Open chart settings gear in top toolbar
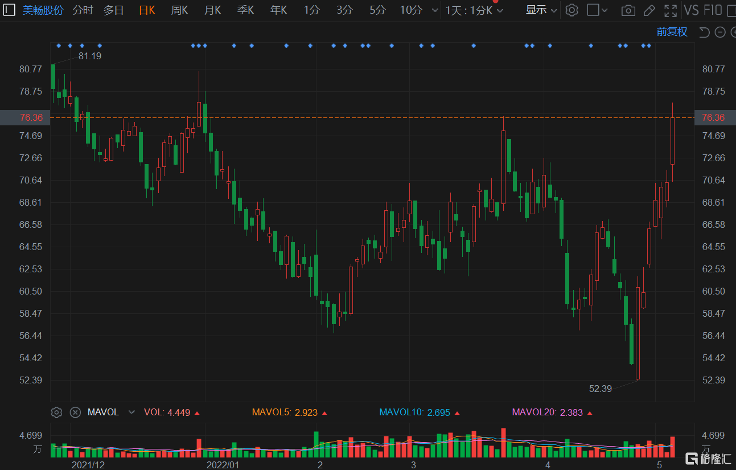736x470 pixels. [x=572, y=10]
